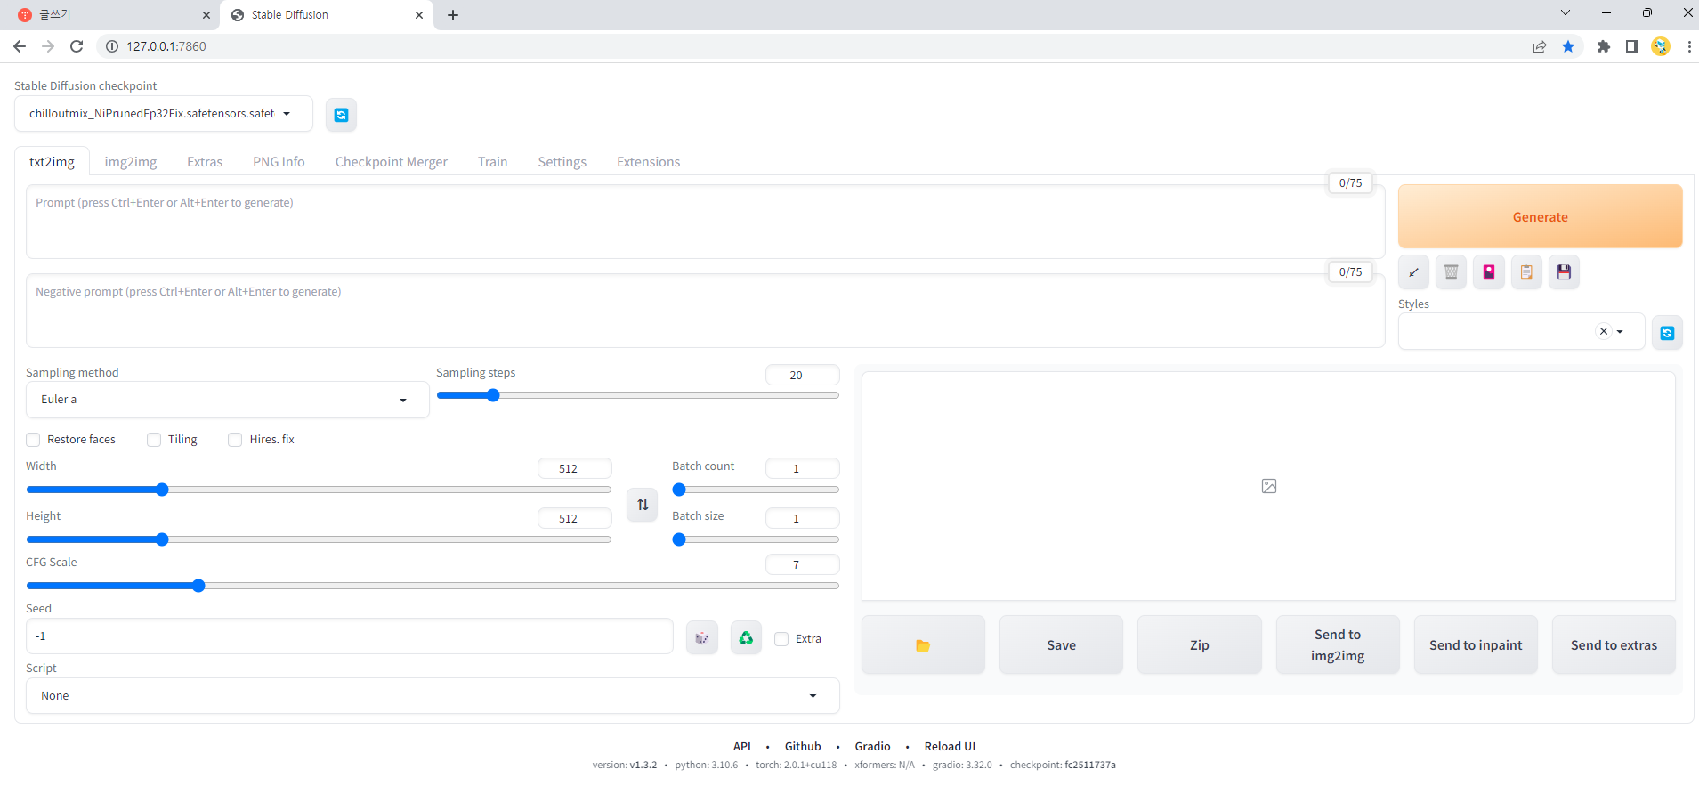Open the Extras tab

[x=205, y=162]
